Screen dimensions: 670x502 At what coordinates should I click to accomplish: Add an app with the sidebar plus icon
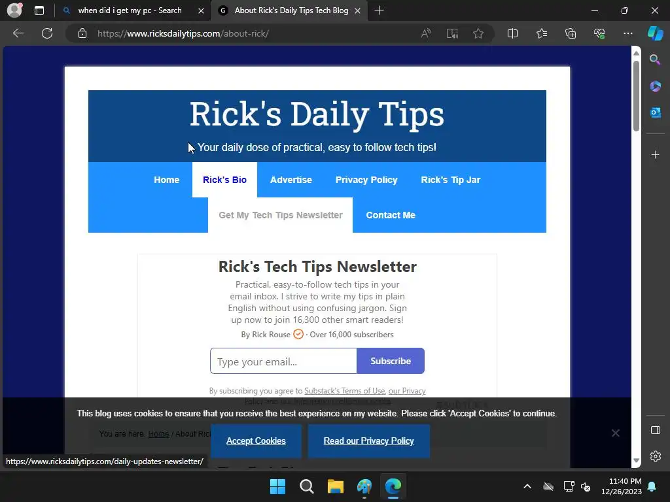click(x=655, y=154)
